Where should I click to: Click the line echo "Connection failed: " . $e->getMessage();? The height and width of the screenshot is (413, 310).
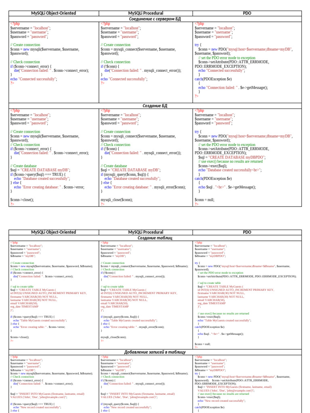pyautogui.click(x=233, y=88)
